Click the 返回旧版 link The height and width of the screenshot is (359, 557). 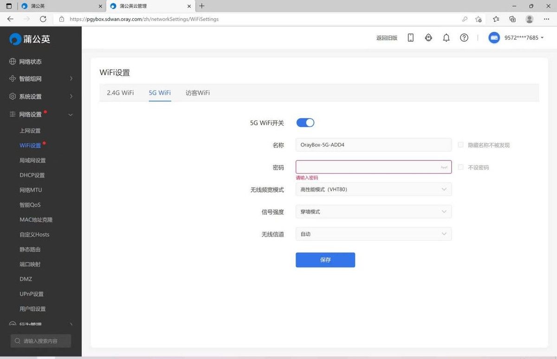[x=387, y=38]
